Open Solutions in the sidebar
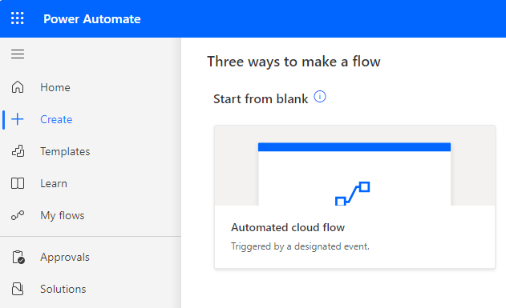This screenshot has width=506, height=308. point(63,290)
